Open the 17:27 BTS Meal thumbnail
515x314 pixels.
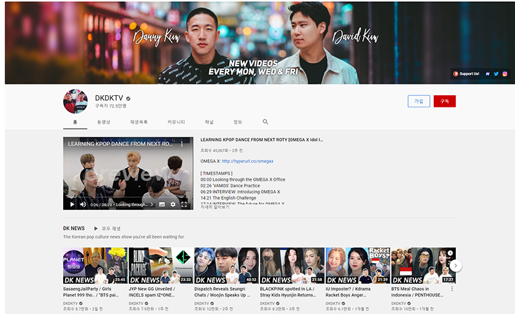(424, 265)
